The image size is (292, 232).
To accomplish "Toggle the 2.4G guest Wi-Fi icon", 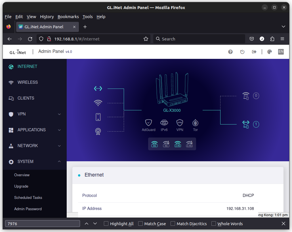I will click(x=189, y=144).
